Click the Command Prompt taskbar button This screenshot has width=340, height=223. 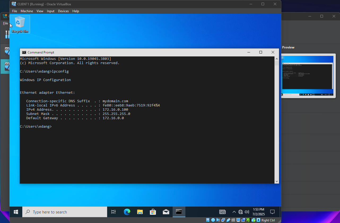coord(179,212)
